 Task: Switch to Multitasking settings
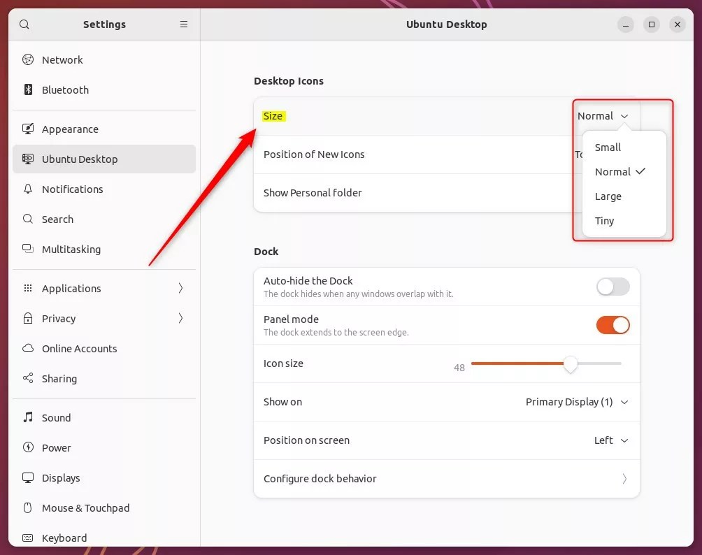coord(72,249)
